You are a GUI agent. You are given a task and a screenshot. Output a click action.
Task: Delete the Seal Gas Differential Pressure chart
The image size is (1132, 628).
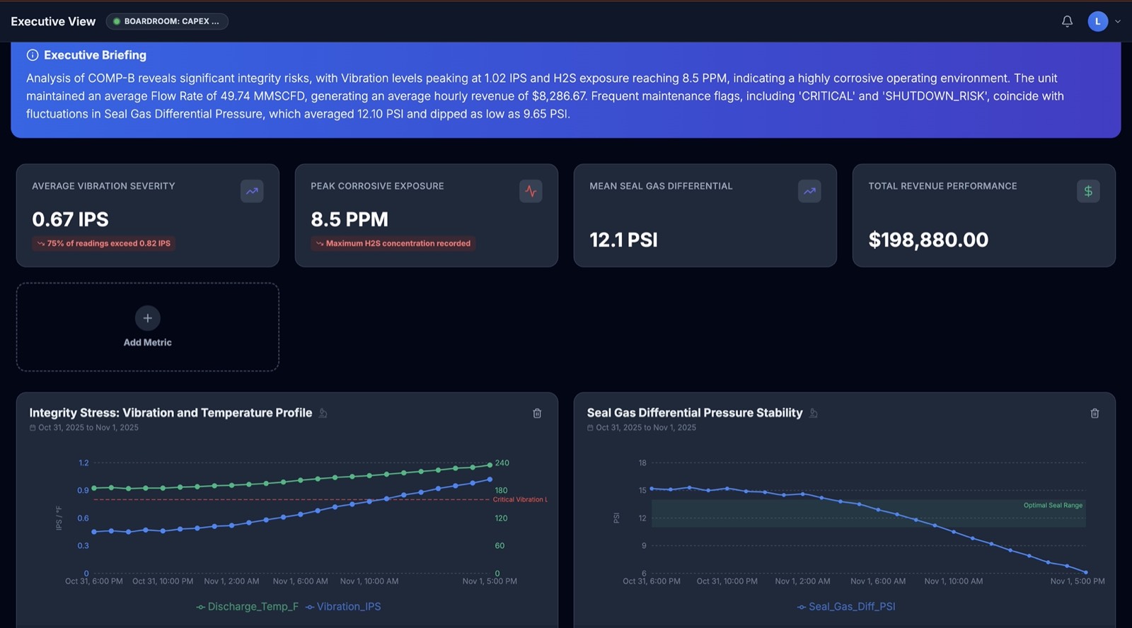(1095, 413)
